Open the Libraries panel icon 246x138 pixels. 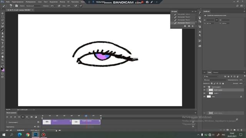[200, 46]
